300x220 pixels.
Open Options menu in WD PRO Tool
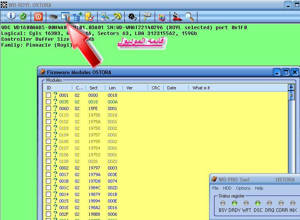[x=243, y=188]
